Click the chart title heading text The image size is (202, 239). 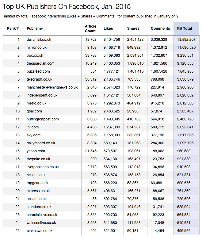click(67, 6)
